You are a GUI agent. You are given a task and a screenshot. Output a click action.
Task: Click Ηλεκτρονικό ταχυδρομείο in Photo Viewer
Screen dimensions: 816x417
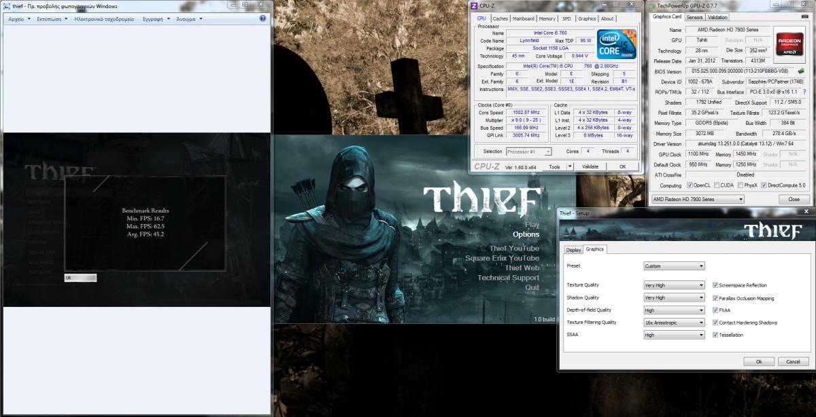(x=104, y=19)
